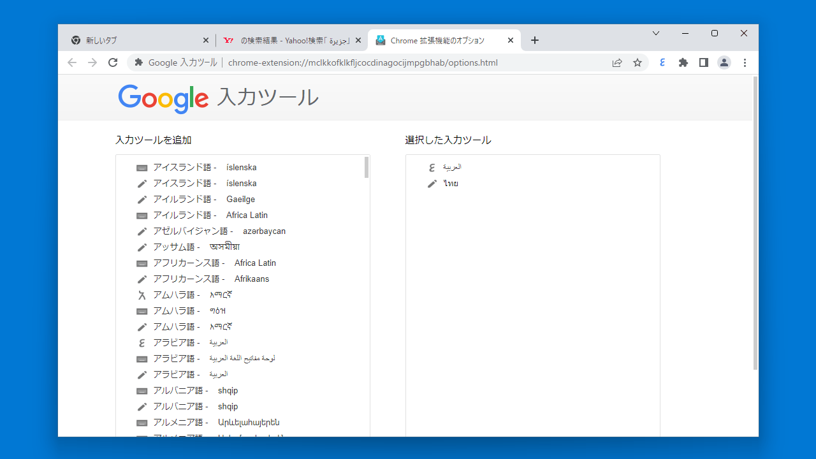
Task: Click Arabic transliteration icon in first アラビア語 row
Action: (x=142, y=343)
